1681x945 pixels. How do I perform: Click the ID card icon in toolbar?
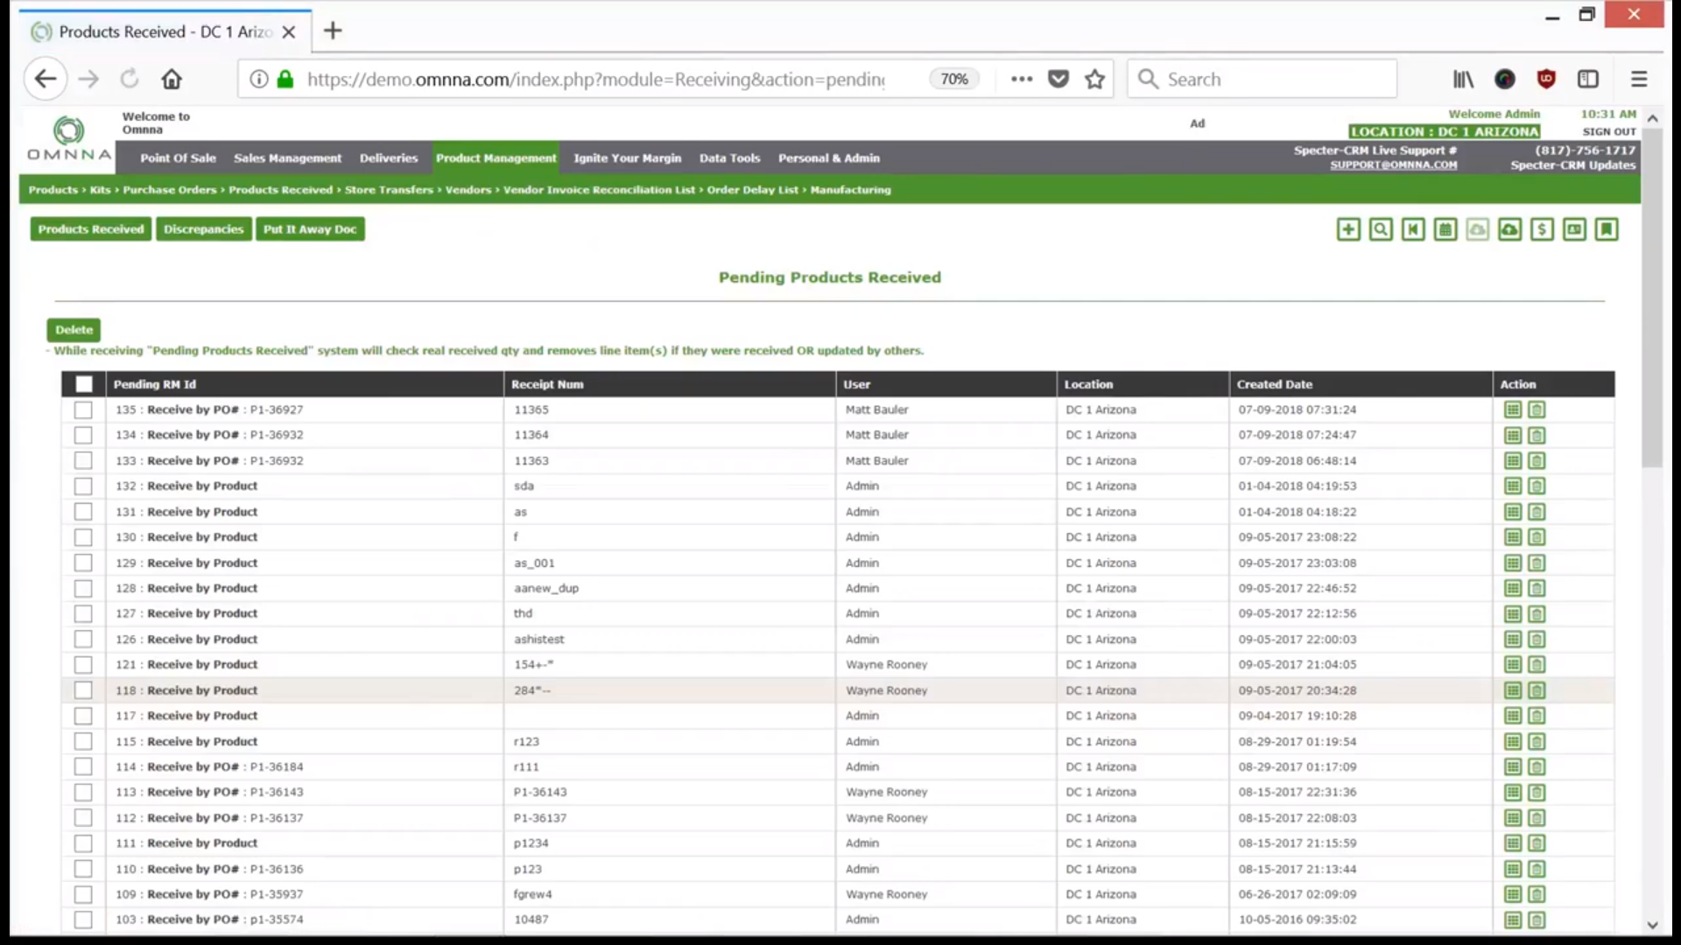click(1574, 229)
